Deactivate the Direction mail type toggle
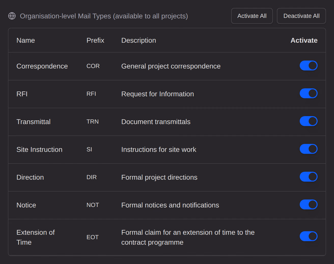Image resolution: width=334 pixels, height=264 pixels. click(x=309, y=177)
